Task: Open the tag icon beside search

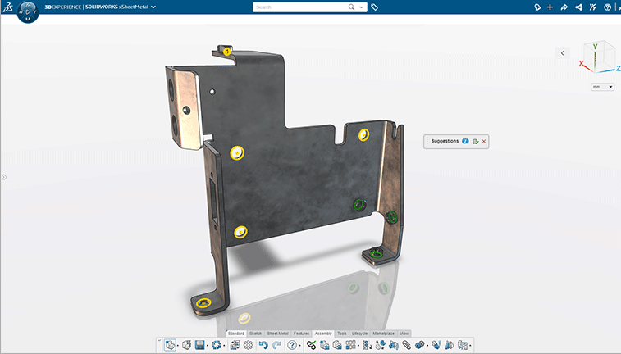Action: 375,7
